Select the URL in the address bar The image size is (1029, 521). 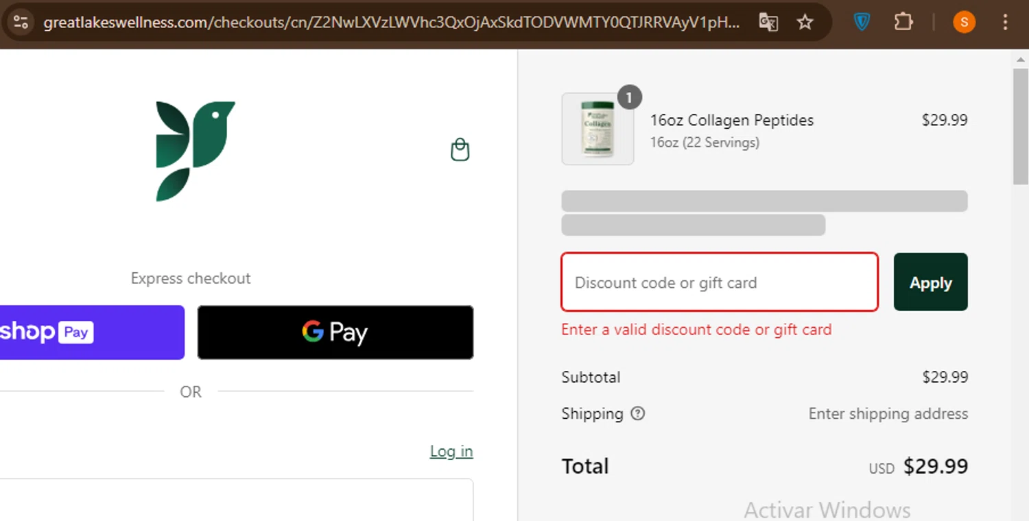pyautogui.click(x=391, y=23)
